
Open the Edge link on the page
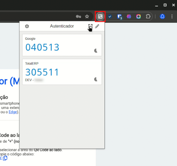pos(13,112)
